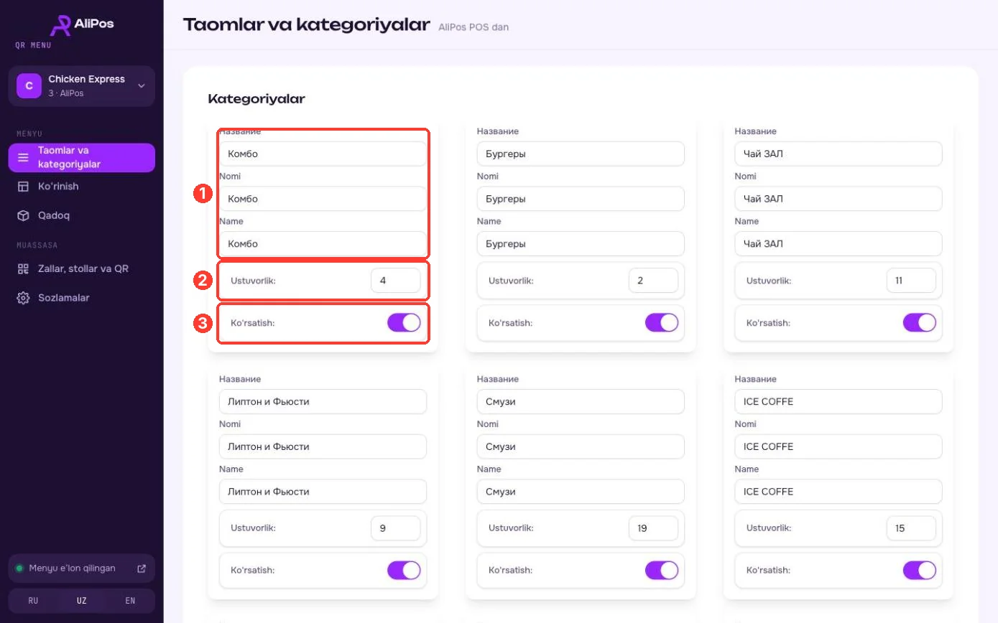Select the UZ language button

[82, 601]
